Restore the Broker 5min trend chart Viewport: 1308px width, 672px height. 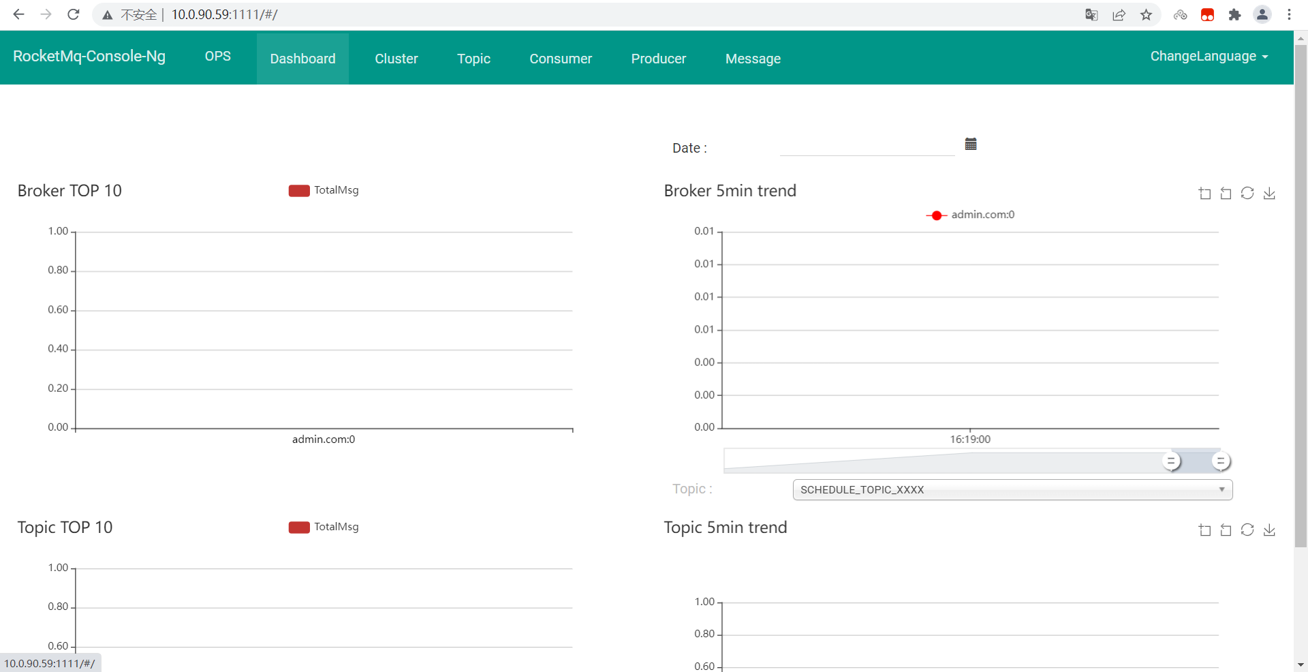click(1247, 194)
